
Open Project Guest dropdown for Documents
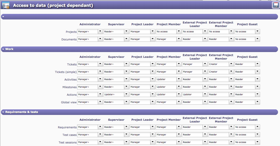click(x=257, y=39)
